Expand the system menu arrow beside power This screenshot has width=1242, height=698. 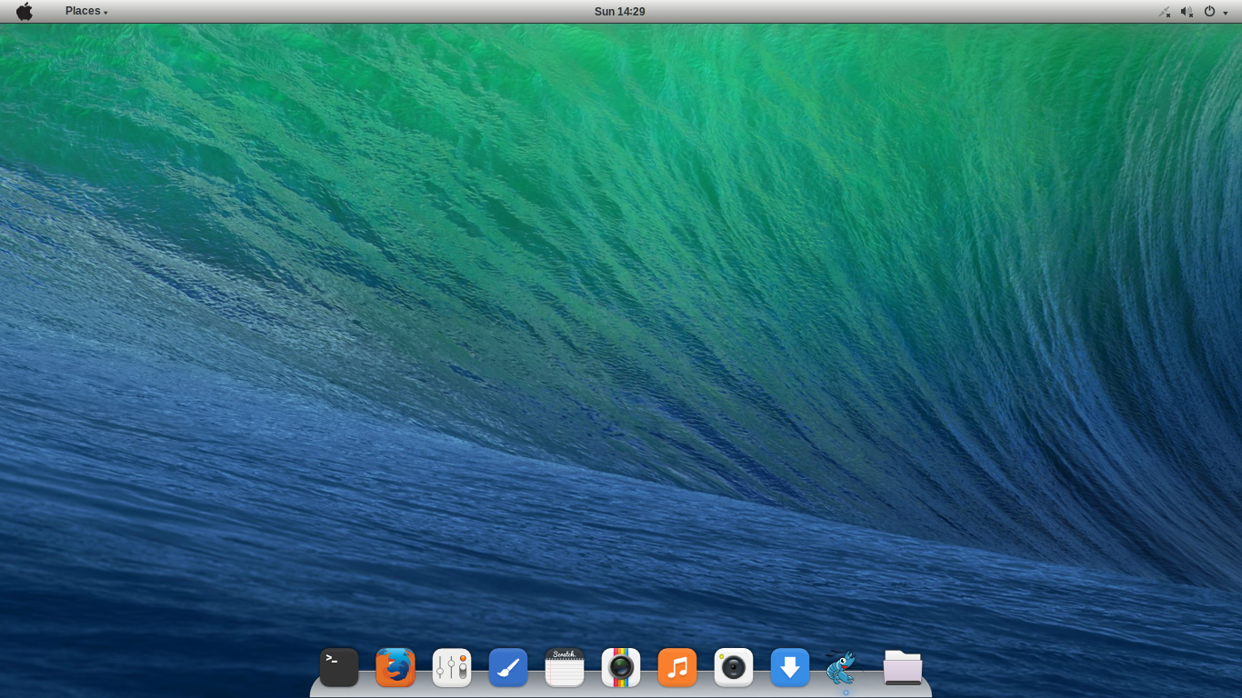[1226, 13]
